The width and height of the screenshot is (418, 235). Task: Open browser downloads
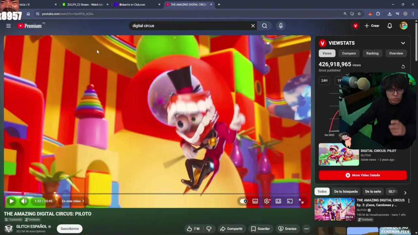[x=390, y=14]
